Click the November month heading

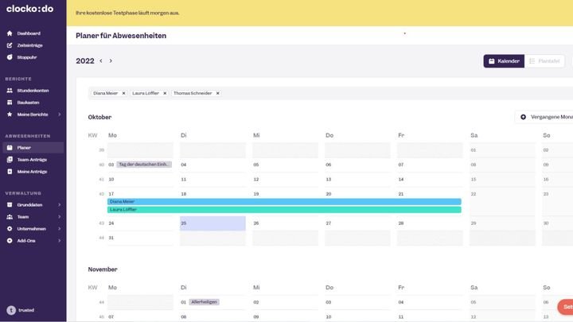click(103, 270)
